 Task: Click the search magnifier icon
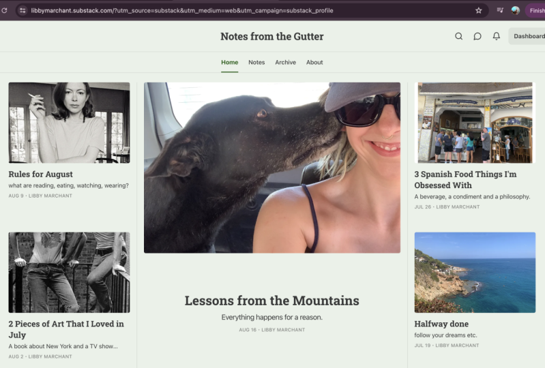(458, 36)
